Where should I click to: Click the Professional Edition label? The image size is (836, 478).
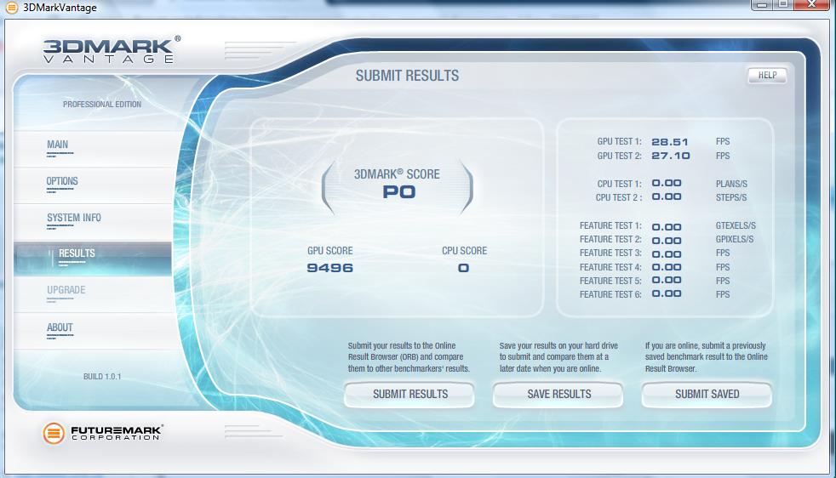tap(102, 105)
